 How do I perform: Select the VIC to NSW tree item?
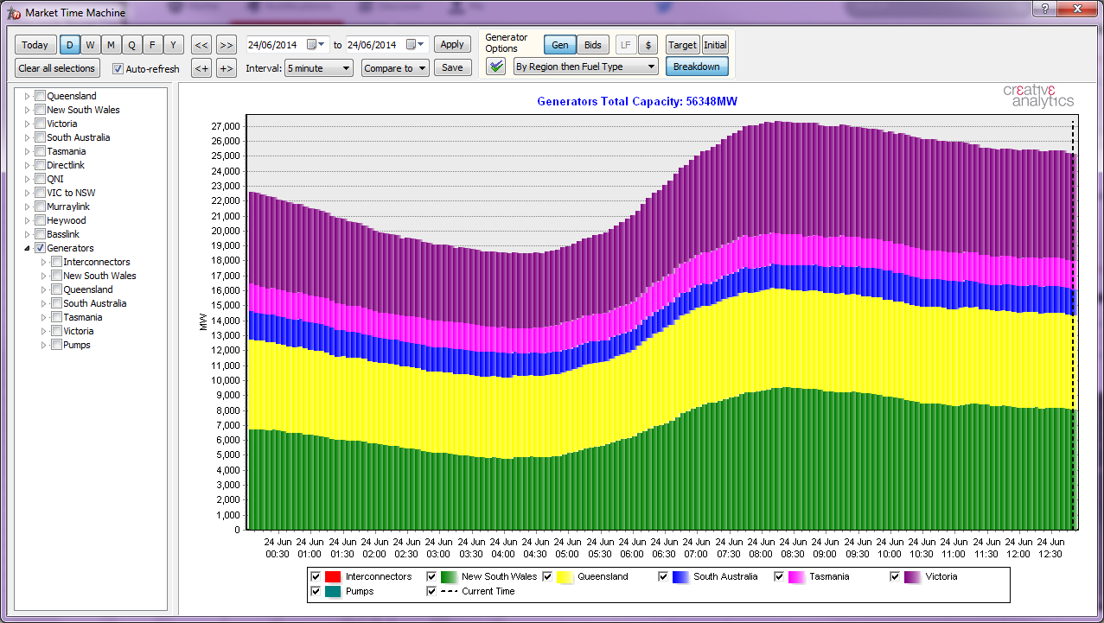[71, 193]
